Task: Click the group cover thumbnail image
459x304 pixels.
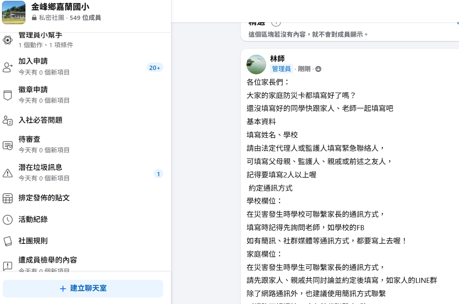Action: click(x=14, y=13)
